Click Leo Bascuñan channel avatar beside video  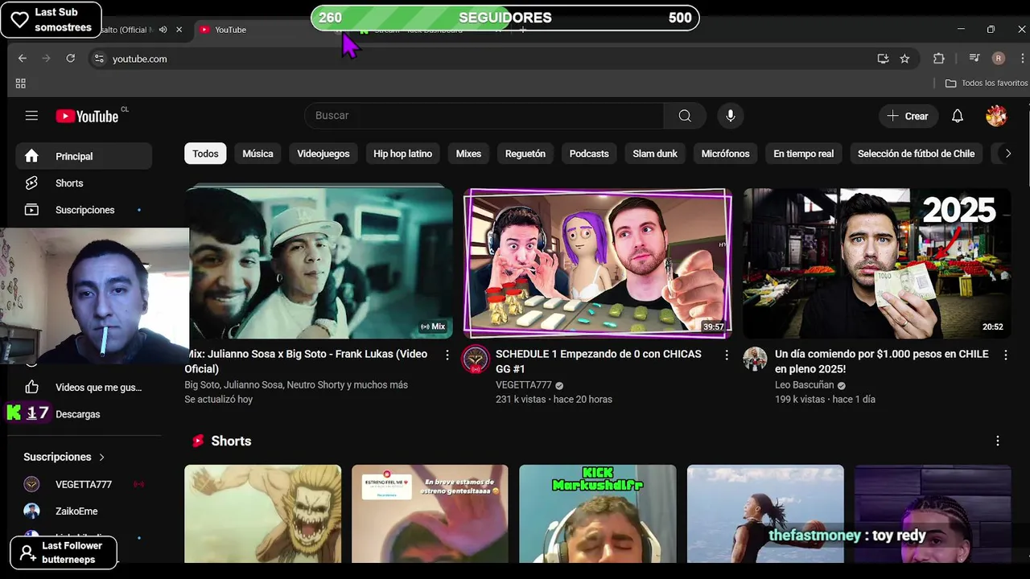pyautogui.click(x=755, y=359)
